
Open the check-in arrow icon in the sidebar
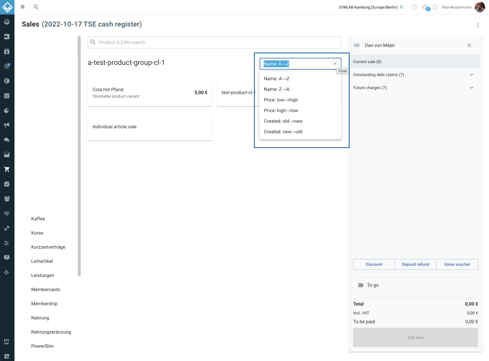coord(7,37)
